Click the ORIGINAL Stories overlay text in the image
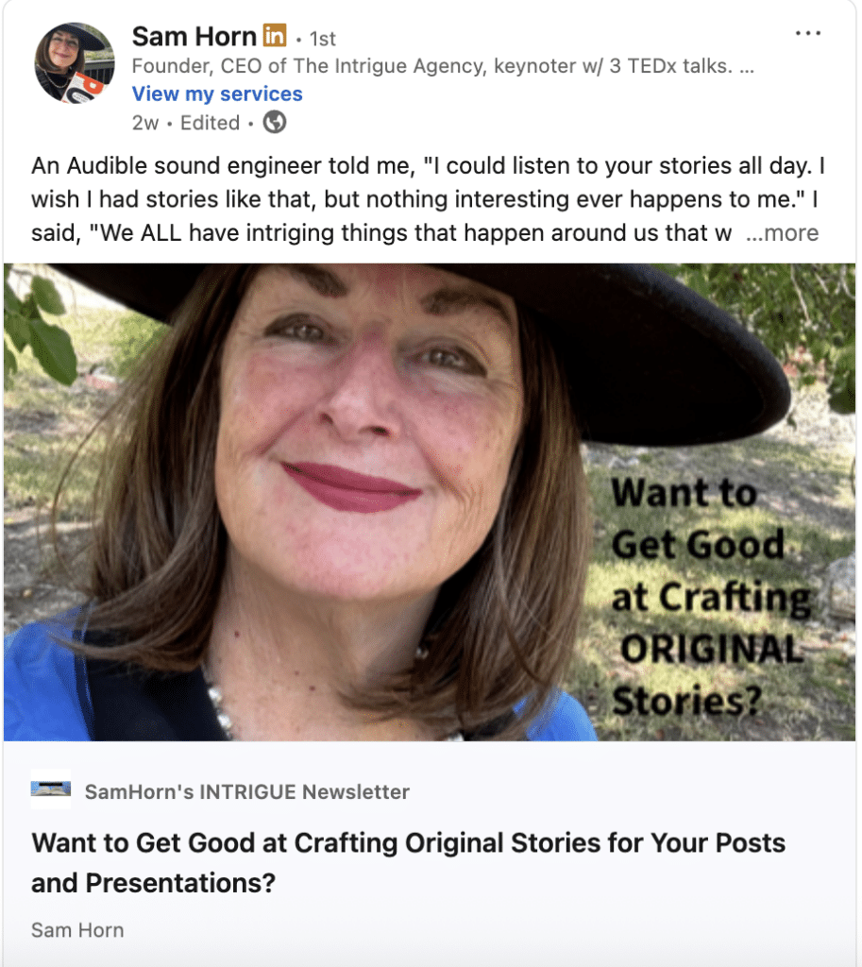 pos(708,675)
